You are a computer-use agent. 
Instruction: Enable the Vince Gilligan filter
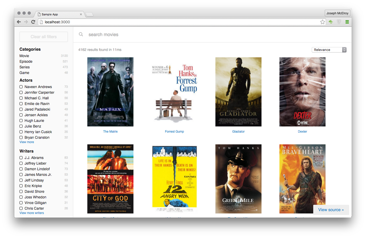click(21, 203)
